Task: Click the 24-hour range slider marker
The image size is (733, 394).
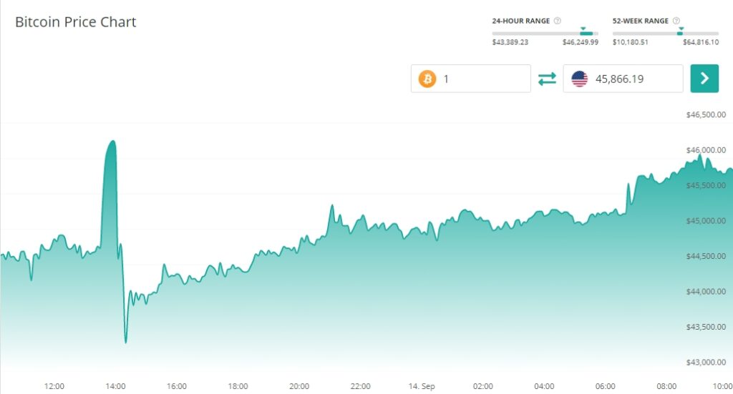Action: 586,31
